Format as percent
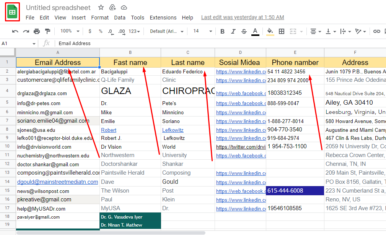 point(101,31)
